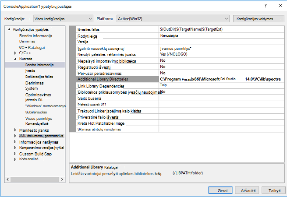This screenshot has width=287, height=197.
Task: Click the Additional Library Directories value field
Action: [x=221, y=79]
